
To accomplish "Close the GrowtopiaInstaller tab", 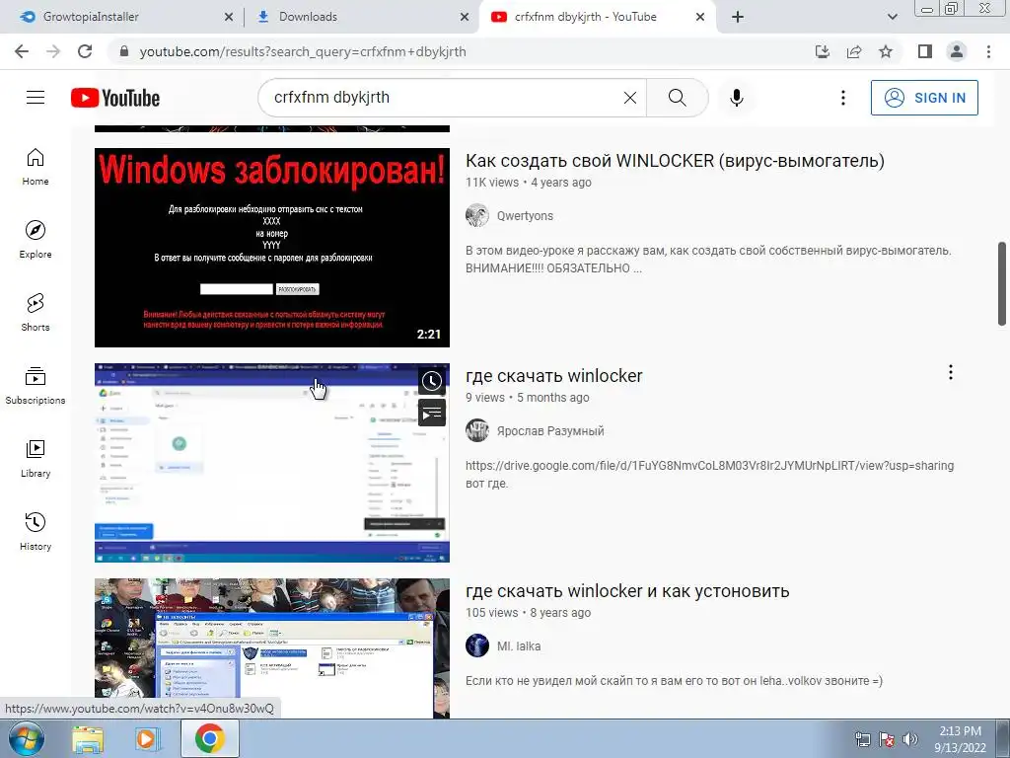I will click(x=229, y=18).
